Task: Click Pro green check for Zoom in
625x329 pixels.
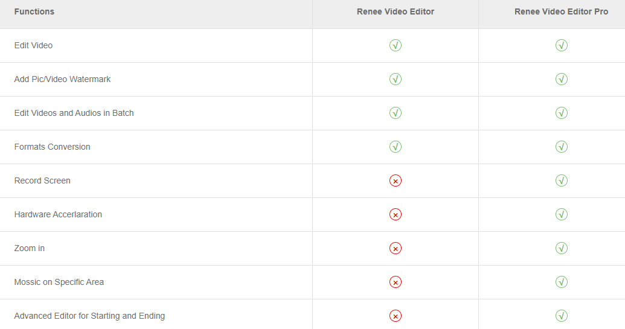Action: (x=561, y=249)
